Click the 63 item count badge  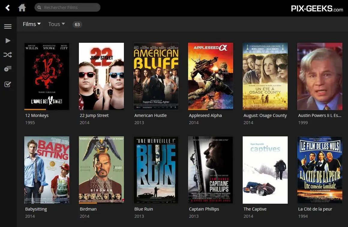click(77, 25)
